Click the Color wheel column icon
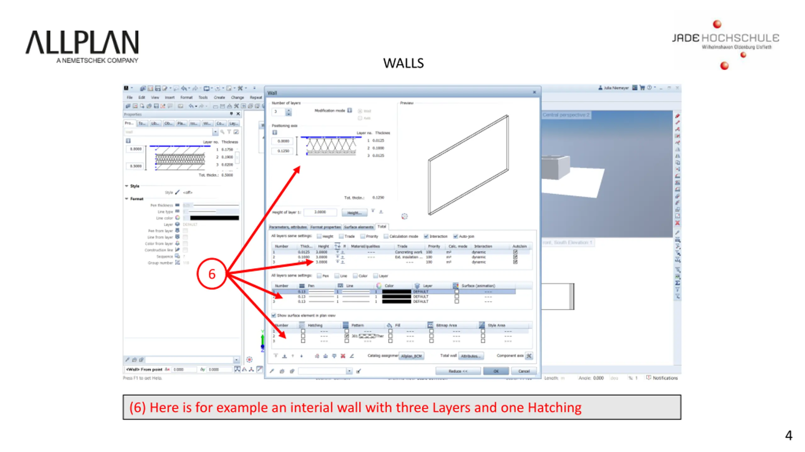Image resolution: width=805 pixels, height=452 pixels. (x=379, y=285)
